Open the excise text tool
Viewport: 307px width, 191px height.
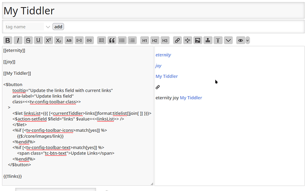tap(187, 41)
